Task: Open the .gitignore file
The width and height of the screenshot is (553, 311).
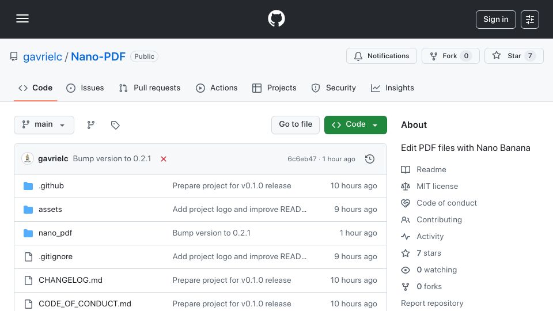Action: [x=55, y=257]
